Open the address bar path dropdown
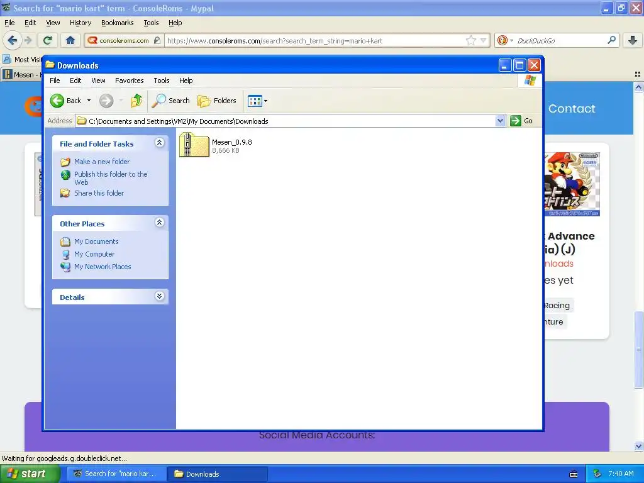 pyautogui.click(x=500, y=121)
